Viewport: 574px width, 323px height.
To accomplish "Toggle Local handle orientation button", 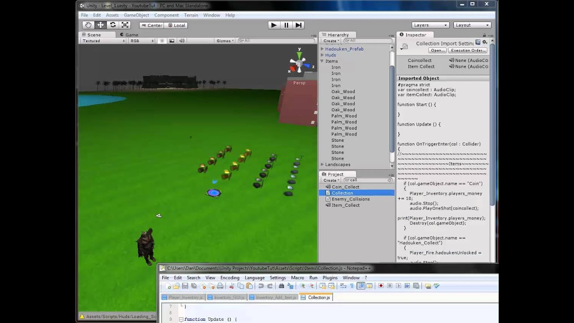I will pyautogui.click(x=176, y=25).
